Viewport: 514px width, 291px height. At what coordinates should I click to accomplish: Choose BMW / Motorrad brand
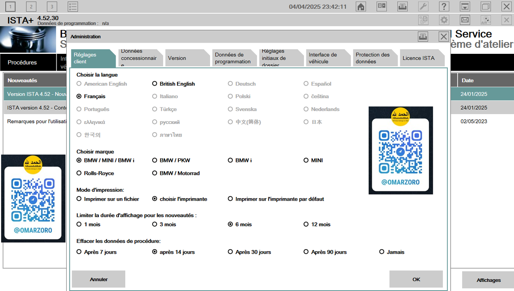click(176, 173)
